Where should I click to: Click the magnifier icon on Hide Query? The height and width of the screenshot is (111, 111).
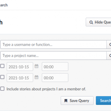[91, 22]
